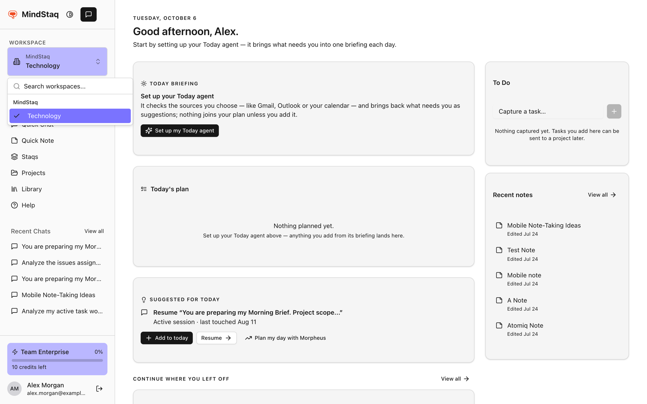Open the A Note entry
The height and width of the screenshot is (404, 647).
(557, 304)
